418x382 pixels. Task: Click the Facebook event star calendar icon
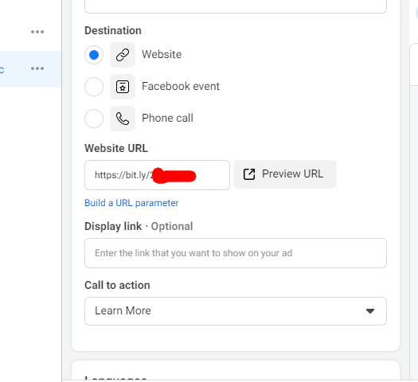coord(123,87)
